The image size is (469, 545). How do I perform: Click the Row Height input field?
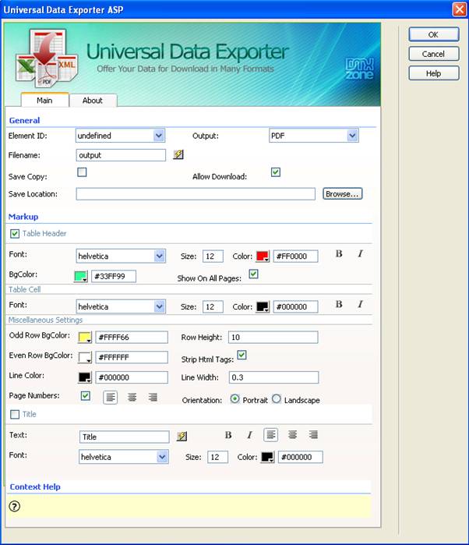pyautogui.click(x=273, y=337)
